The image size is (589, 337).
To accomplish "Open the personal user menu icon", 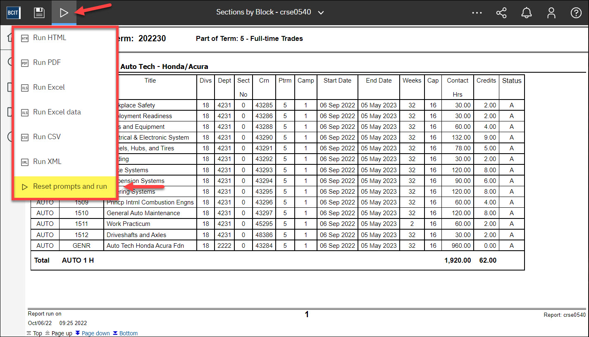I will tap(551, 13).
